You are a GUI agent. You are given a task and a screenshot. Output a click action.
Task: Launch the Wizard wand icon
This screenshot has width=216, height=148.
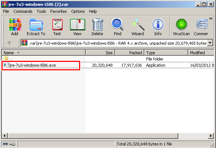[138, 27]
